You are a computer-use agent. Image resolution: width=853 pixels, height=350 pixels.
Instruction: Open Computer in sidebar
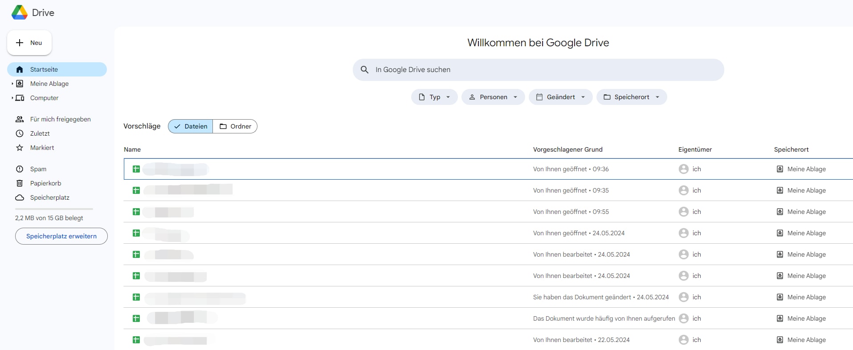[x=57, y=98]
